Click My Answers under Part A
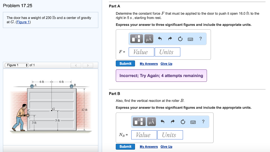 click(x=148, y=64)
